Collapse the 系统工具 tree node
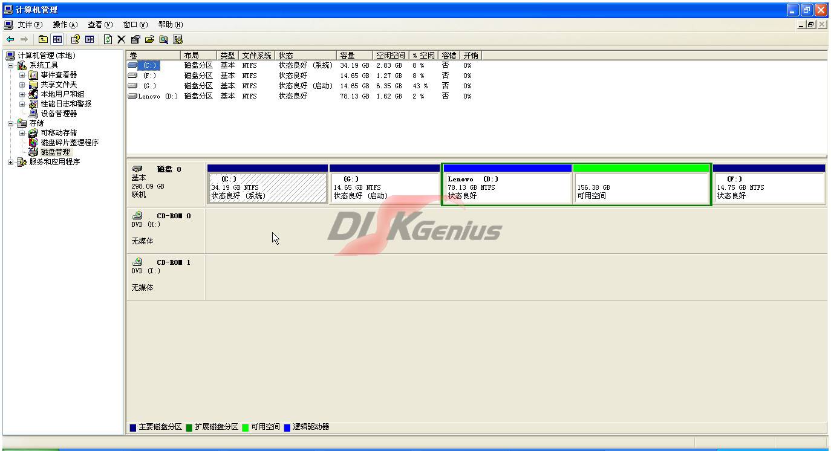Viewport: 831px width, 451px height. (10, 65)
